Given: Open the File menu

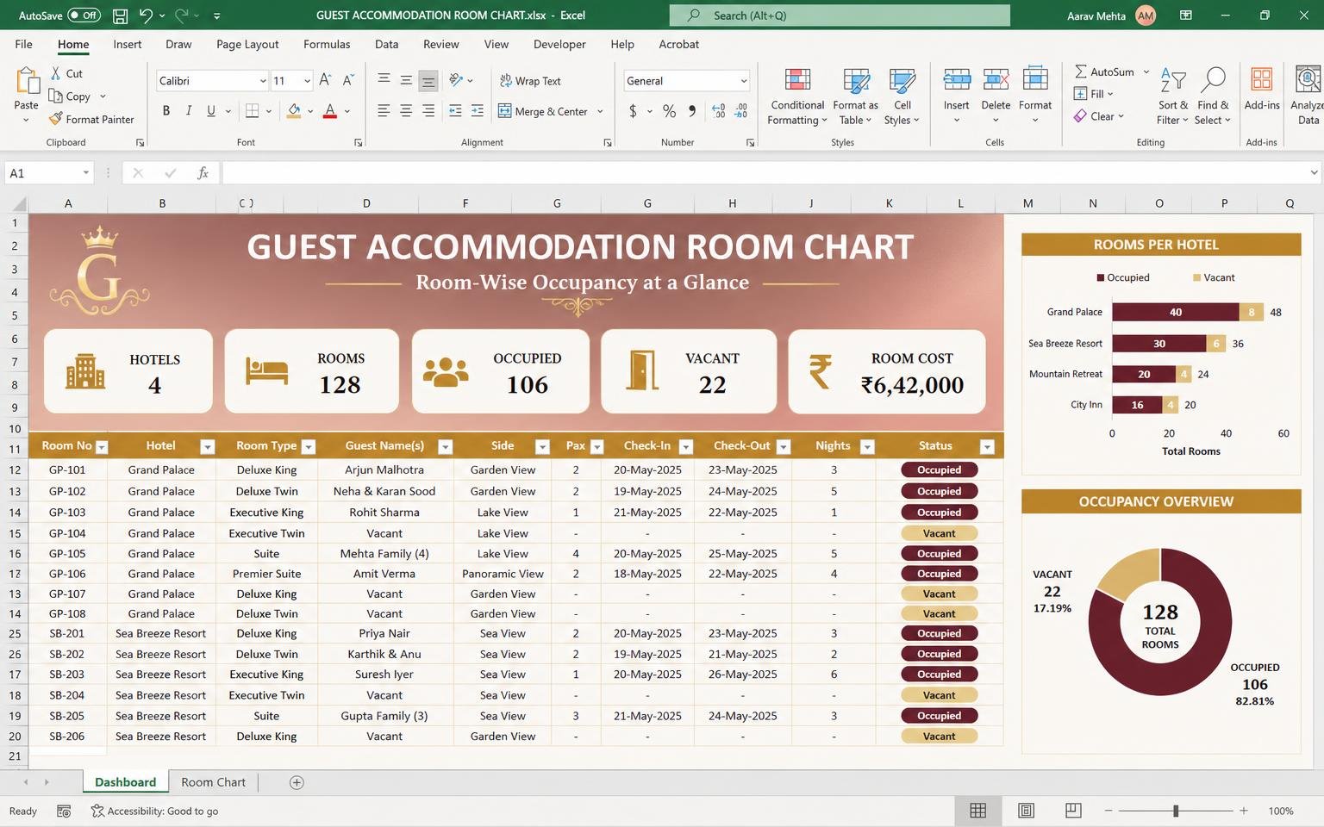Looking at the screenshot, I should (x=24, y=44).
